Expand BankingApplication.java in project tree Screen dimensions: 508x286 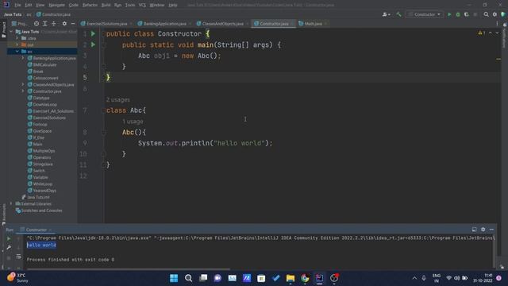coord(23,58)
